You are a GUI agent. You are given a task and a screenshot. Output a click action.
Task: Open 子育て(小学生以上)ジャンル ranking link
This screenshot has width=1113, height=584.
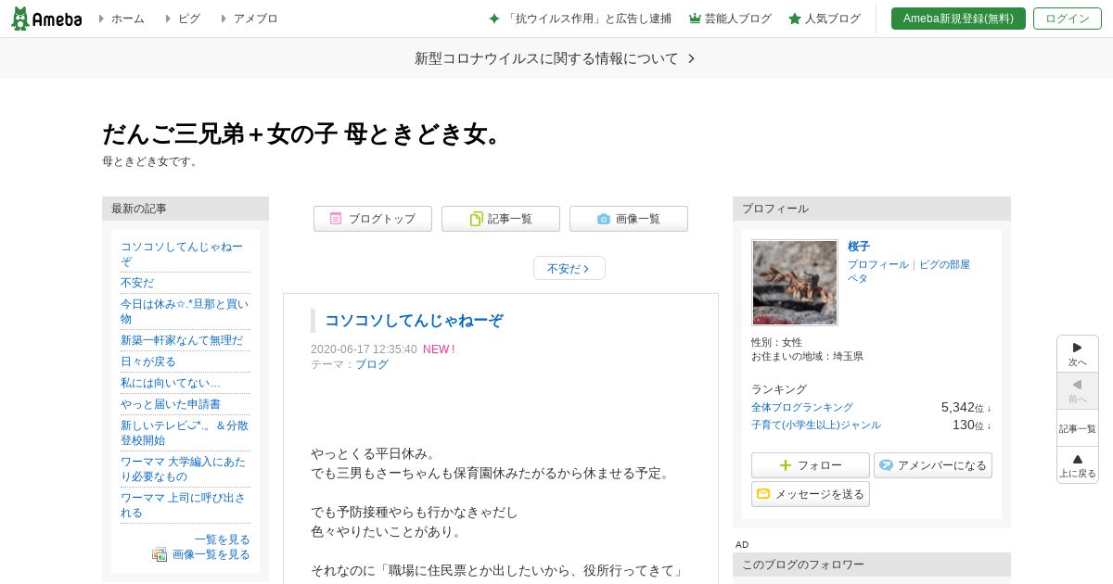point(816,425)
